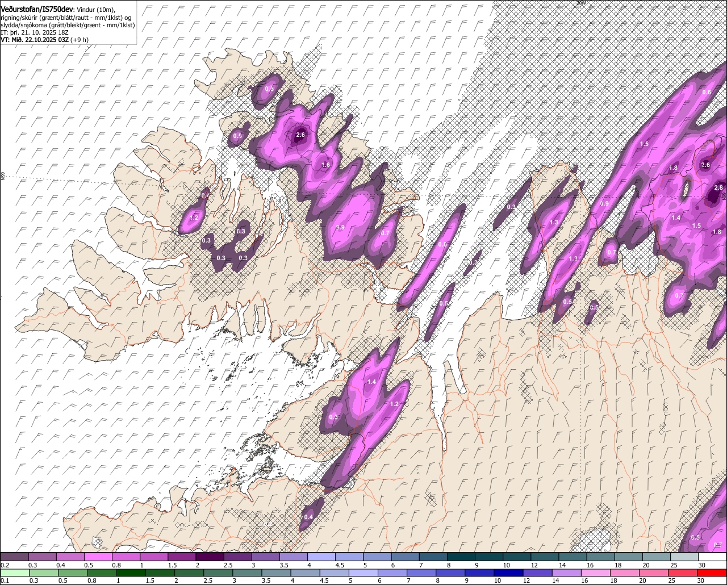Pick the pale grey swatch starting at 25 on the purple scale

pos(685,557)
